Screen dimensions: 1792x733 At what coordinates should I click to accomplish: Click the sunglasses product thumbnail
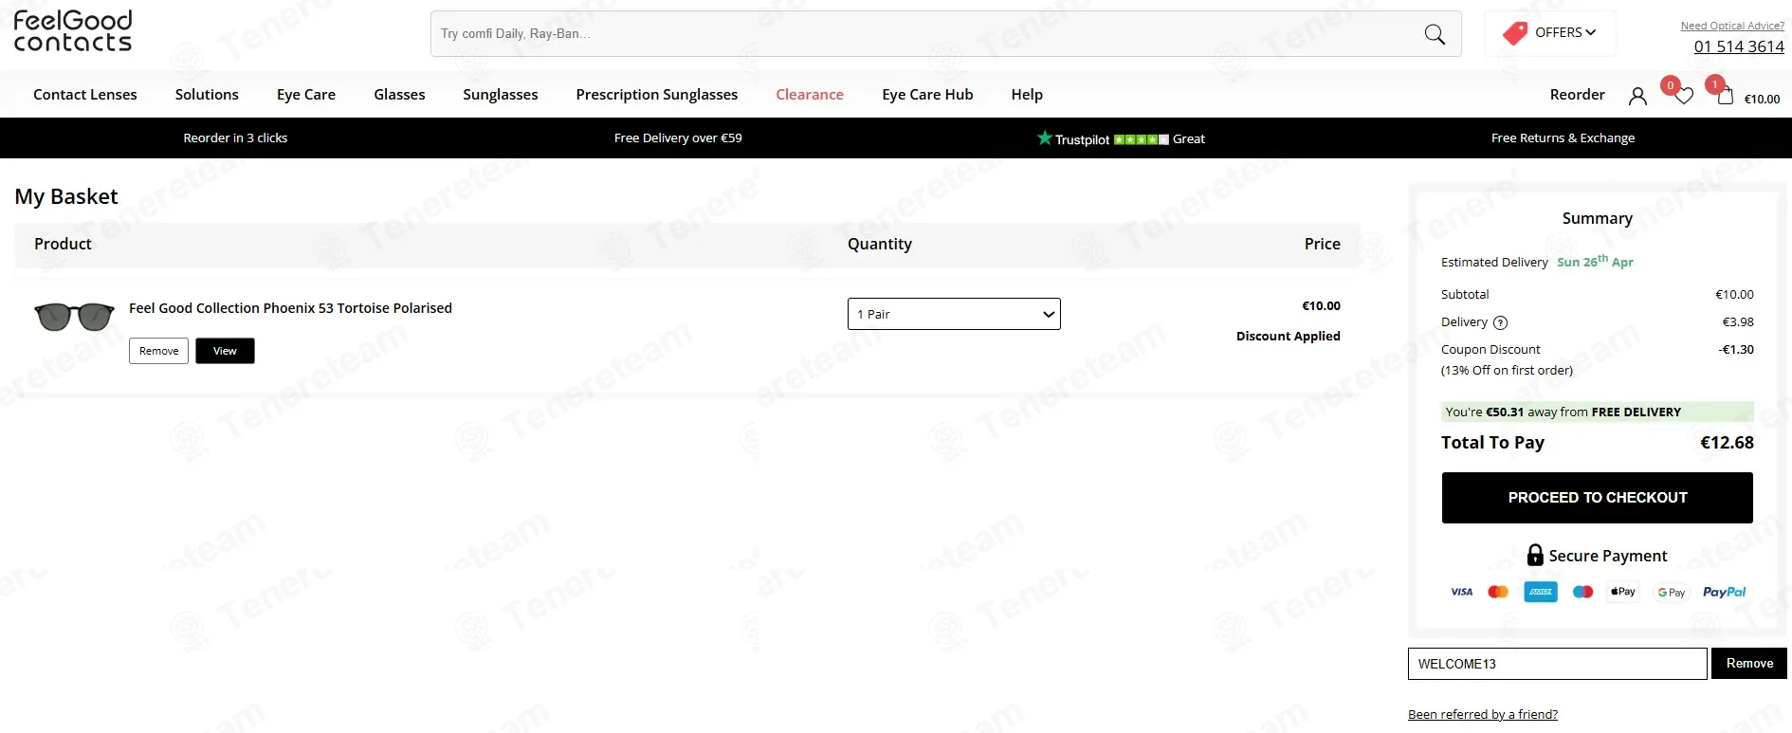74,317
